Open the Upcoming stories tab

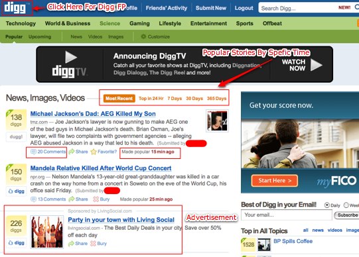pos(40,36)
